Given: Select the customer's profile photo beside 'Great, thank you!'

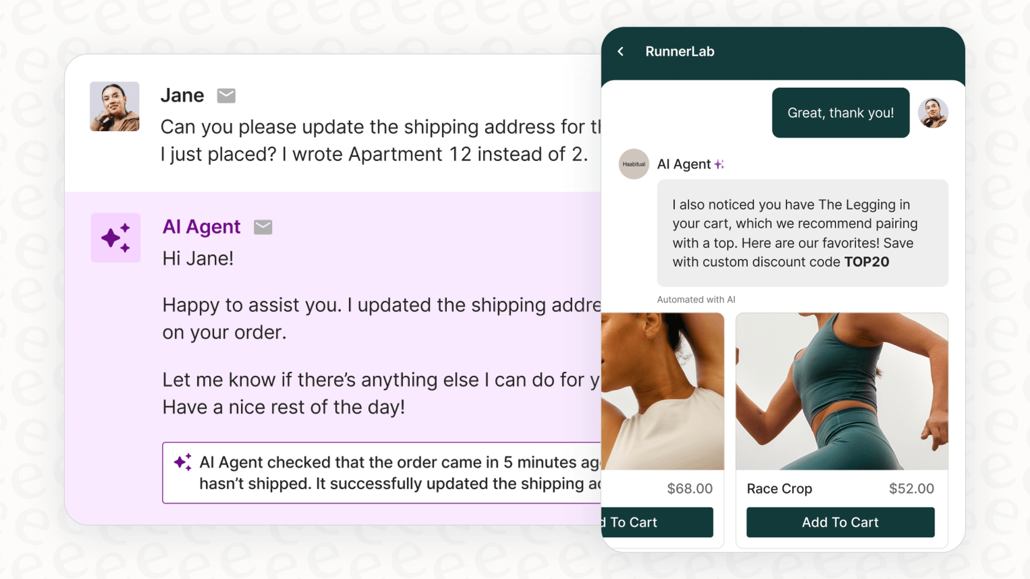Looking at the screenshot, I should (x=933, y=113).
